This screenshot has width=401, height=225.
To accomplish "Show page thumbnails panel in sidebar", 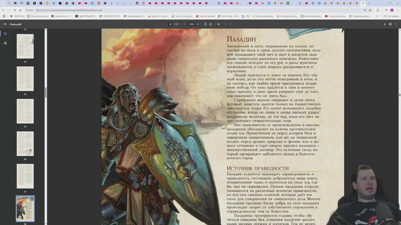I will click(5, 33).
